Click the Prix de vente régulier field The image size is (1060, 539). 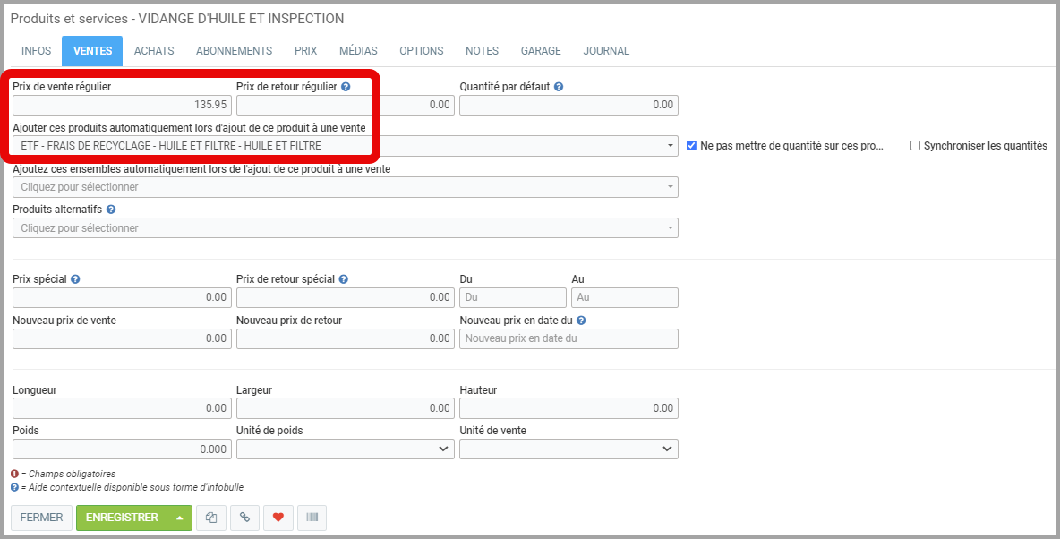click(x=122, y=105)
